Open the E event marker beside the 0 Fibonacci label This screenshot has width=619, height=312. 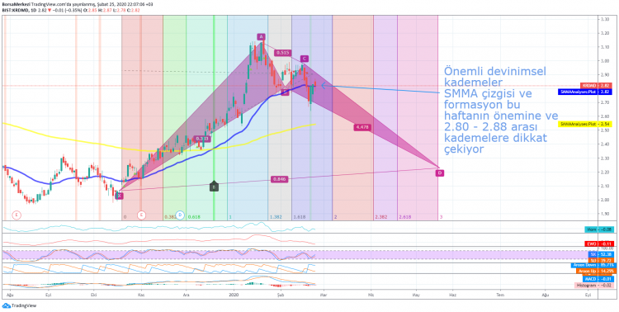pos(141,215)
